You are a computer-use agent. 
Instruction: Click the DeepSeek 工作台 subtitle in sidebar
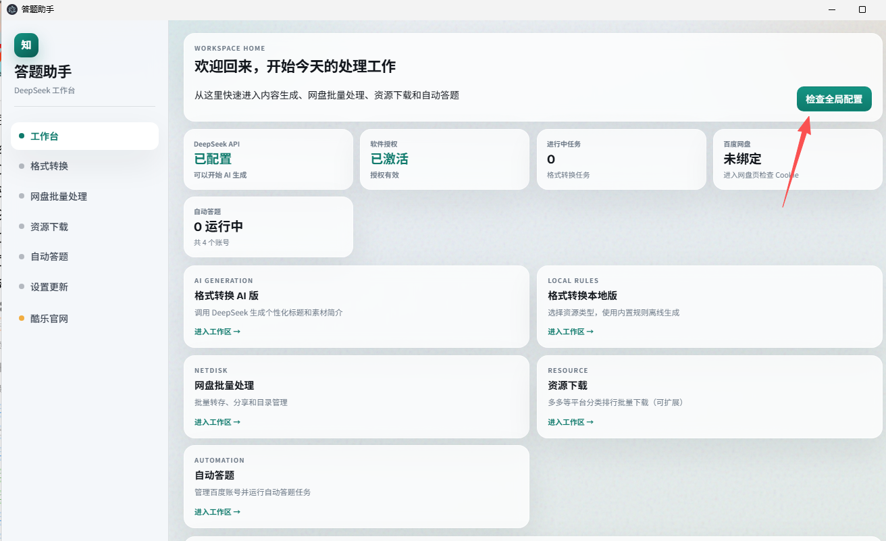45,91
